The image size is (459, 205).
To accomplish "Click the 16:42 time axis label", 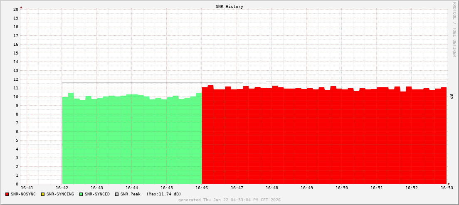I will pyautogui.click(x=62, y=188).
